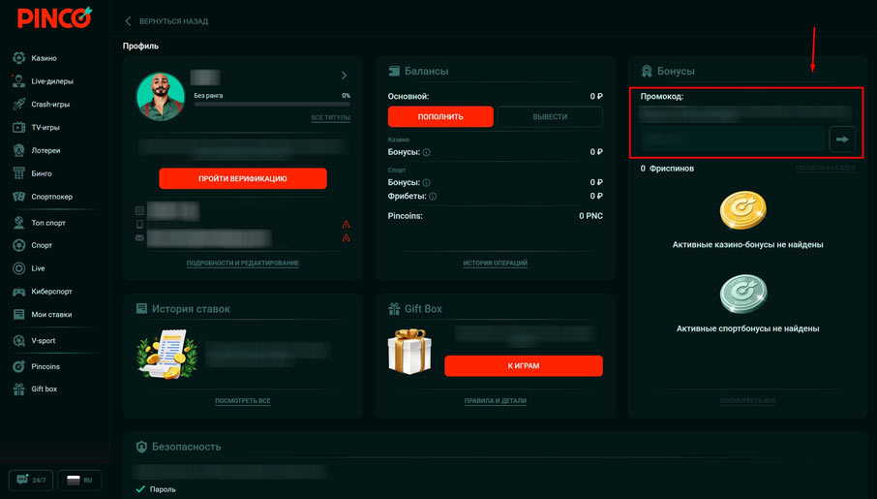
Task: Open Crash-игры from the sidebar
Action: pos(49,105)
